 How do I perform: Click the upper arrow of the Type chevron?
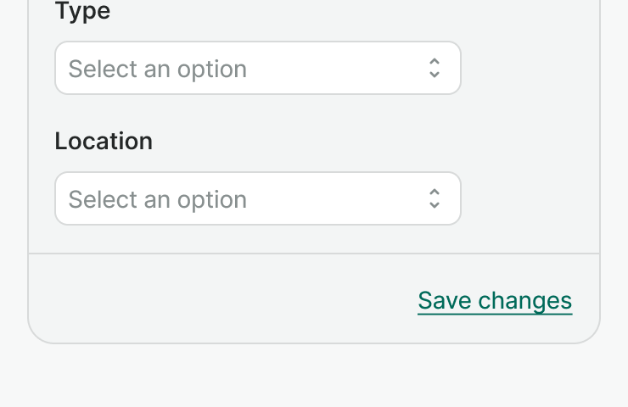(x=435, y=62)
